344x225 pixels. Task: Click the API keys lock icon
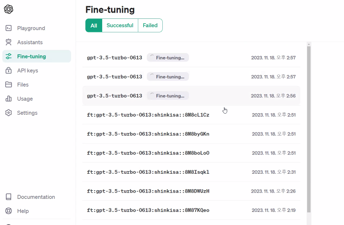[x=9, y=70]
